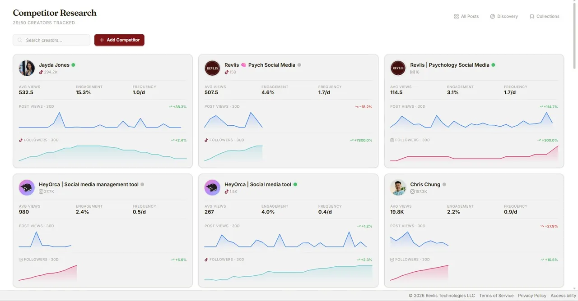Click the Collections bookmark icon
Viewport: 578px width, 301px height.
[531, 16]
